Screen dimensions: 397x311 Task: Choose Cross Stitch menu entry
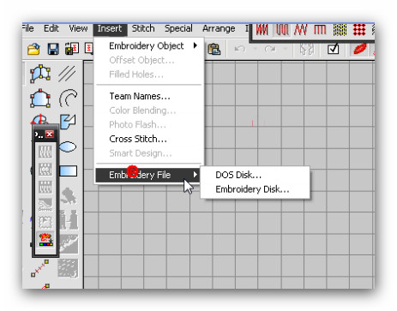coord(138,139)
